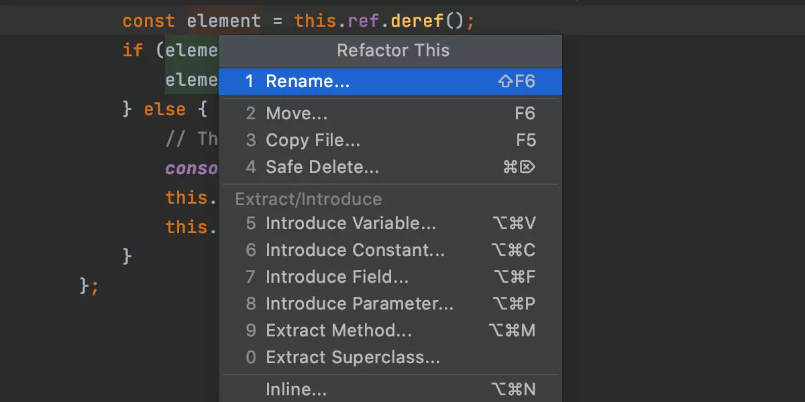Choose Introduce Parameter refactoring
805x402 pixels.
point(360,304)
